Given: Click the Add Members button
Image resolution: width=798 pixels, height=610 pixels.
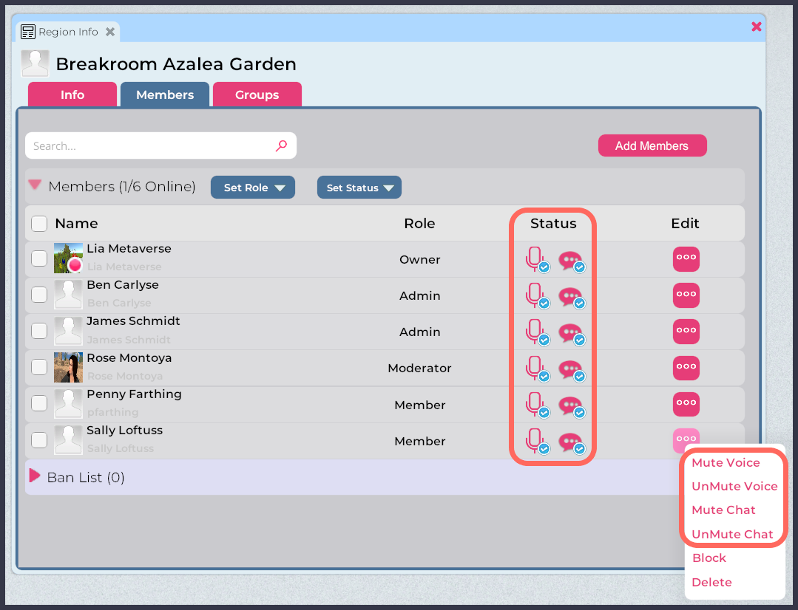Looking at the screenshot, I should click(652, 145).
